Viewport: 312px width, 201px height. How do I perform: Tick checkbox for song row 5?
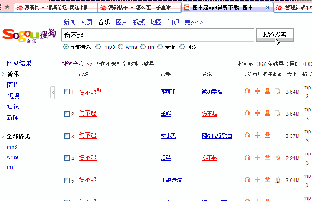[67, 180]
